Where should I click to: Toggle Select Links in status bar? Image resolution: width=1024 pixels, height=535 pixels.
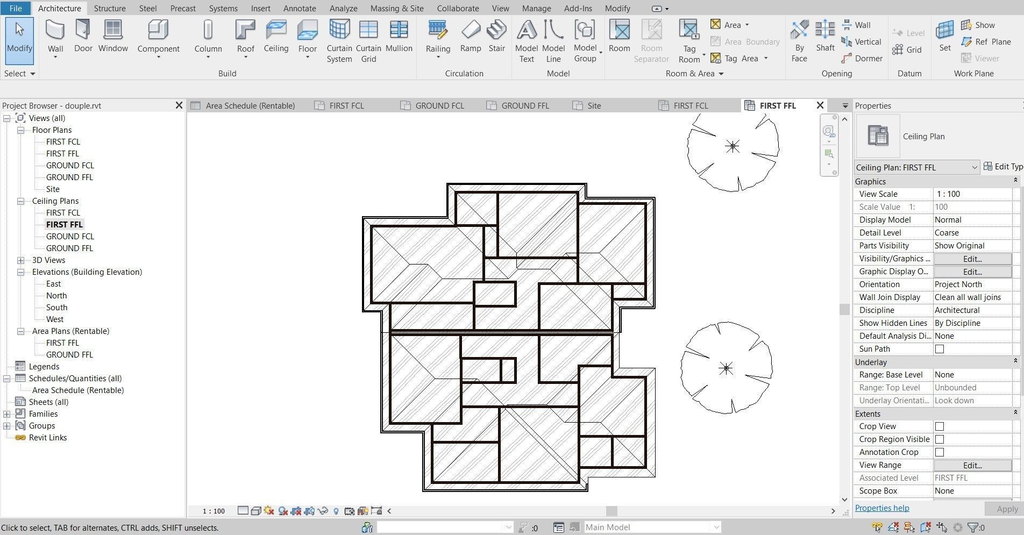(877, 527)
